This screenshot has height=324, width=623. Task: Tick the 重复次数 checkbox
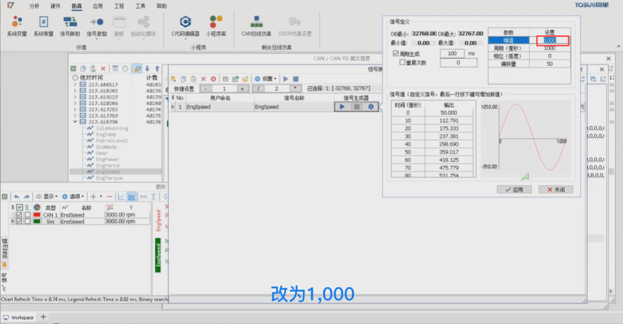(402, 62)
